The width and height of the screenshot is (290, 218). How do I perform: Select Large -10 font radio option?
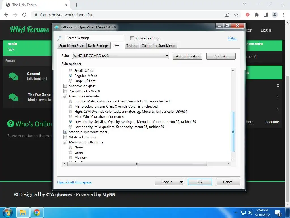point(71,81)
